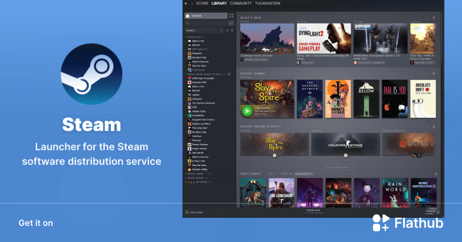Select DiRT Rally 2.0 in Favorites
462x242 pixels.
click(197, 50)
